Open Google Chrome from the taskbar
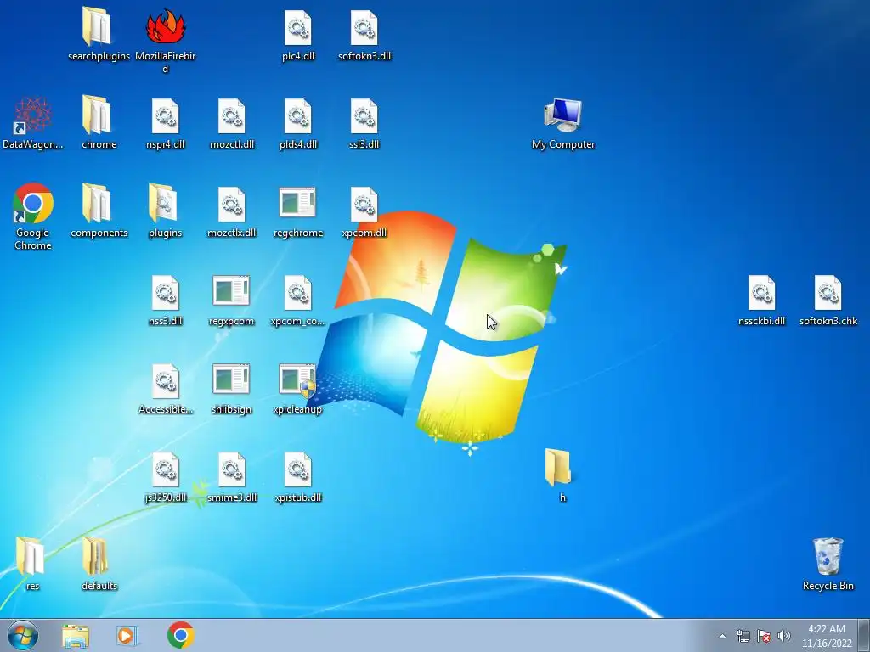 coord(180,635)
